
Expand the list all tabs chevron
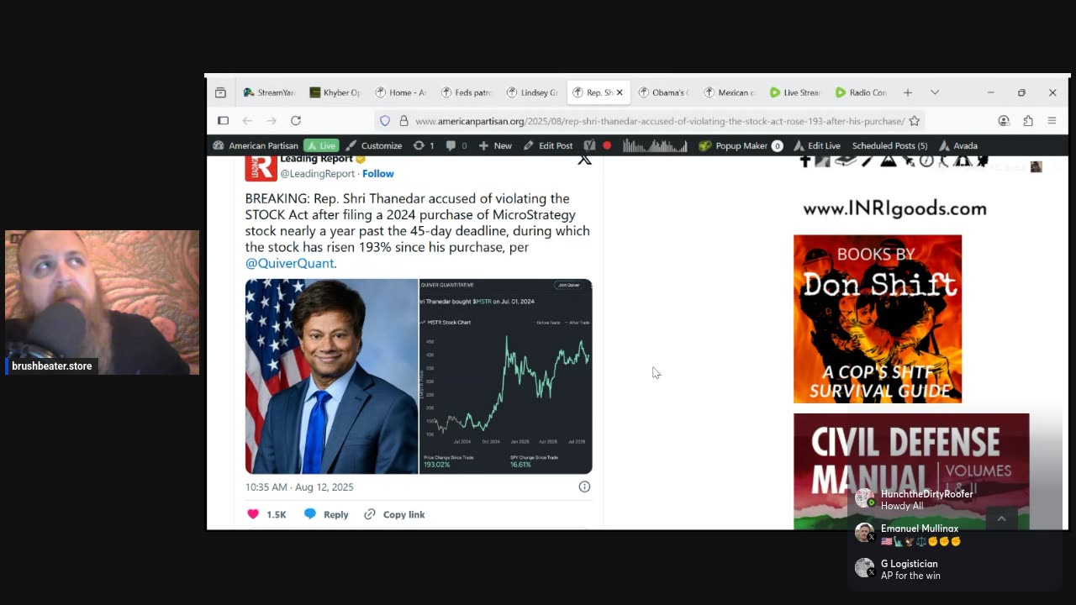click(935, 92)
